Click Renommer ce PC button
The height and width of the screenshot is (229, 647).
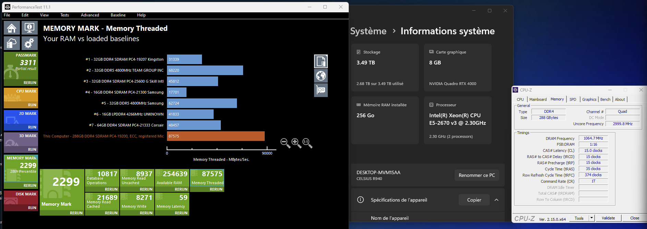click(x=477, y=175)
